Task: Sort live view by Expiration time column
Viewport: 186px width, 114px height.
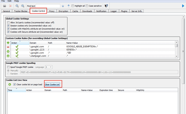Action: 108,90
